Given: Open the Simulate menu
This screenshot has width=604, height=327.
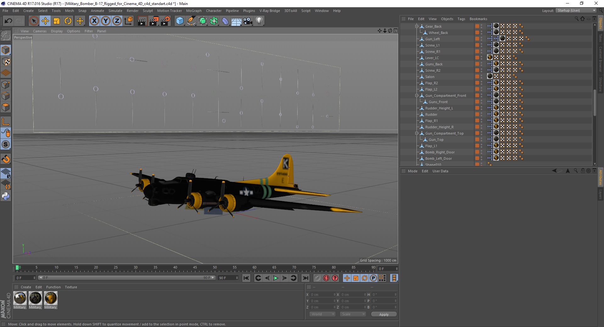Looking at the screenshot, I should pos(115,11).
